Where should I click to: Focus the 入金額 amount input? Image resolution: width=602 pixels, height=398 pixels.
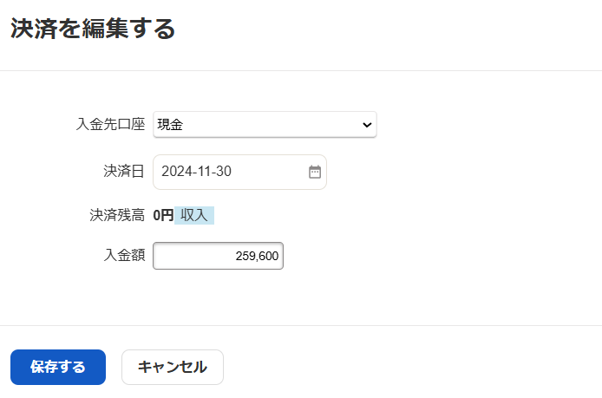click(218, 256)
